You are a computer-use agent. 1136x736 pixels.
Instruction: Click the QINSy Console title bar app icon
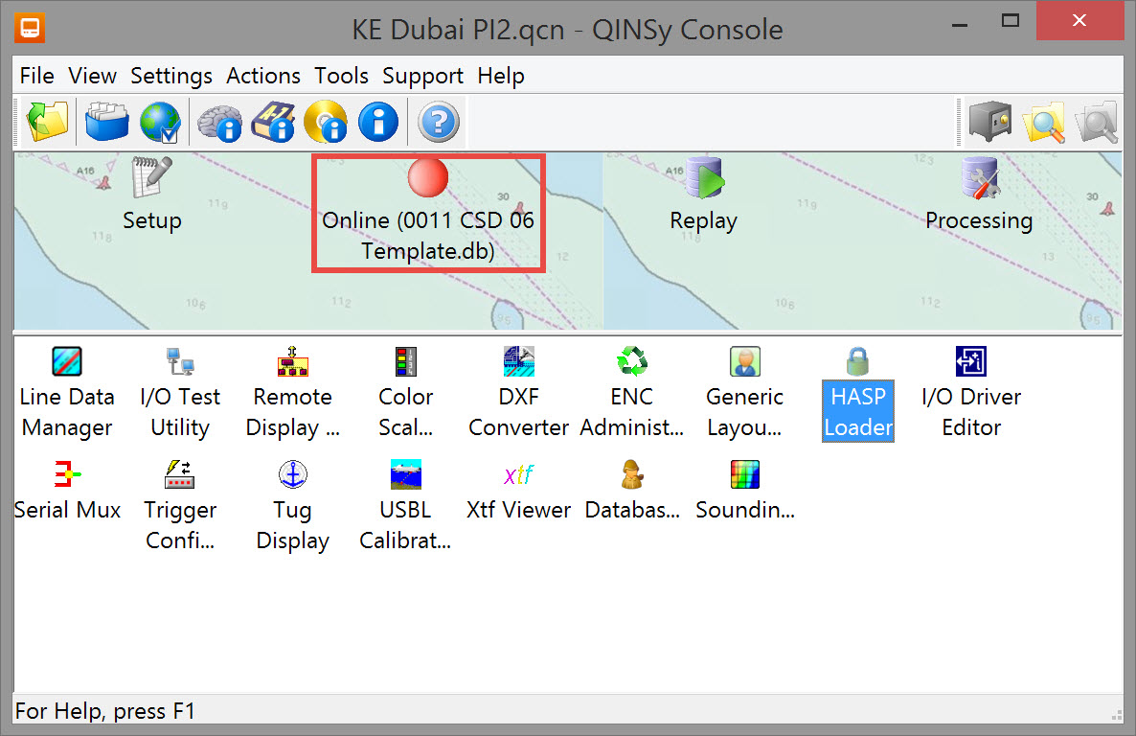coord(30,29)
